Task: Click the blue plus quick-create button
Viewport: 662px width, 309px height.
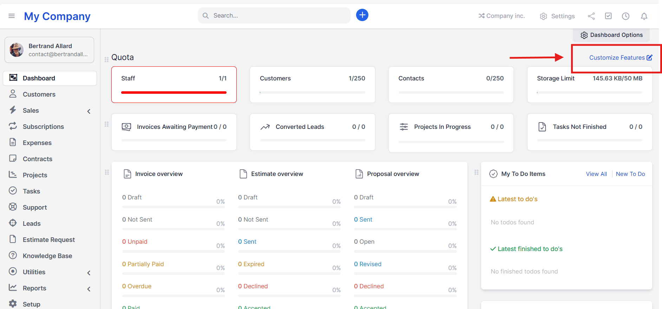Action: pos(362,15)
